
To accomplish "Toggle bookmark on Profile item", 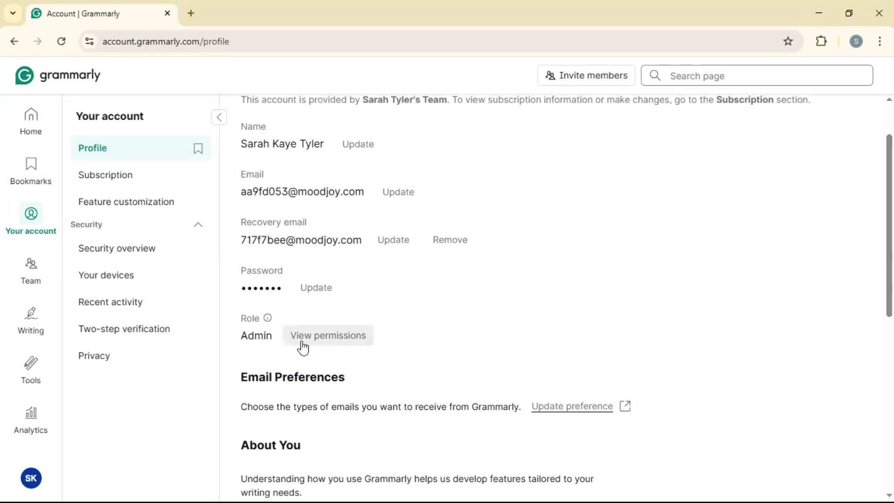I will pyautogui.click(x=198, y=148).
